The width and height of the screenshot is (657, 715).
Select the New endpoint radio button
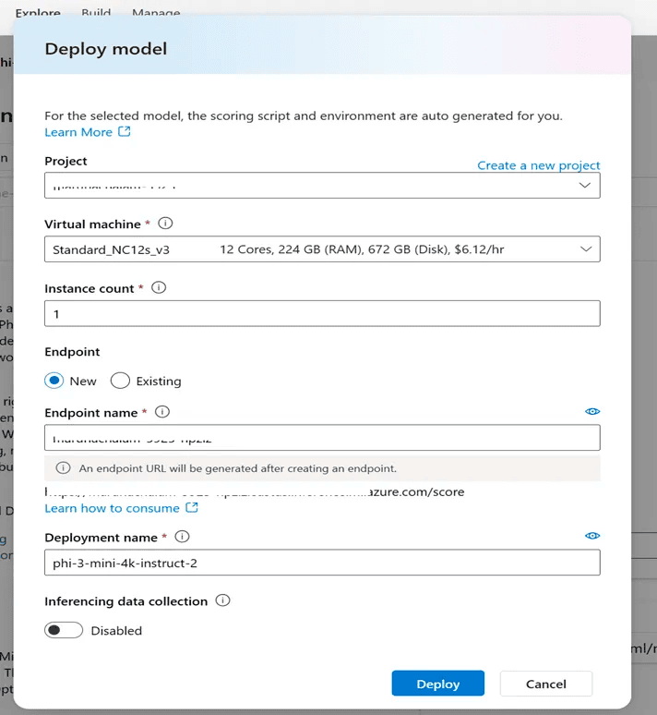point(54,381)
